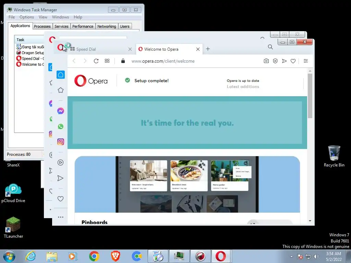This screenshot has height=263, width=351.
Task: Close the Welcome to Opera tab
Action: [198, 49]
